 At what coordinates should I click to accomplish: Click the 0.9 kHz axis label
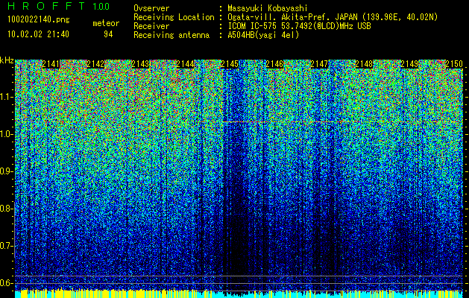click(6, 171)
